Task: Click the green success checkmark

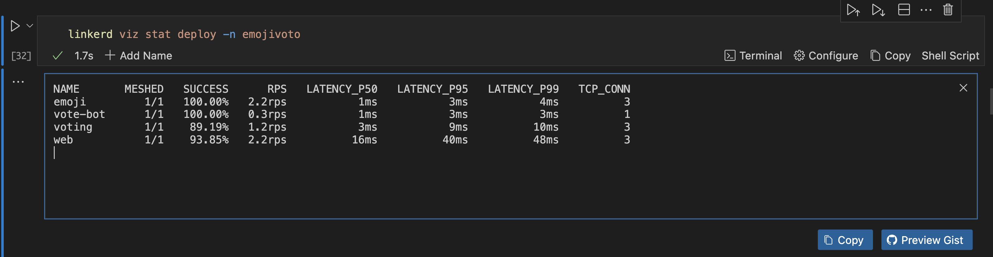Action: [x=58, y=56]
